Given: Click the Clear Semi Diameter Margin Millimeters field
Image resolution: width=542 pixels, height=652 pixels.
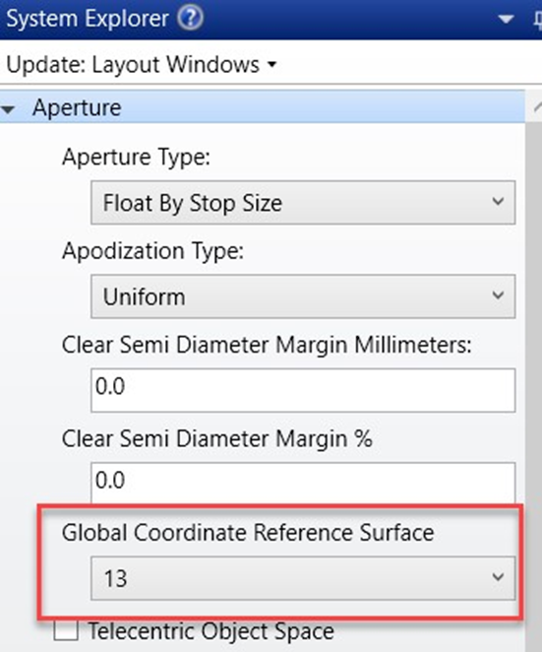Looking at the screenshot, I should point(303,390).
